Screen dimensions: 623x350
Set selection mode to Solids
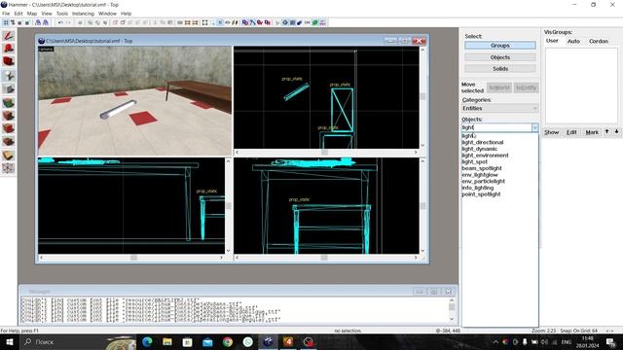[499, 69]
